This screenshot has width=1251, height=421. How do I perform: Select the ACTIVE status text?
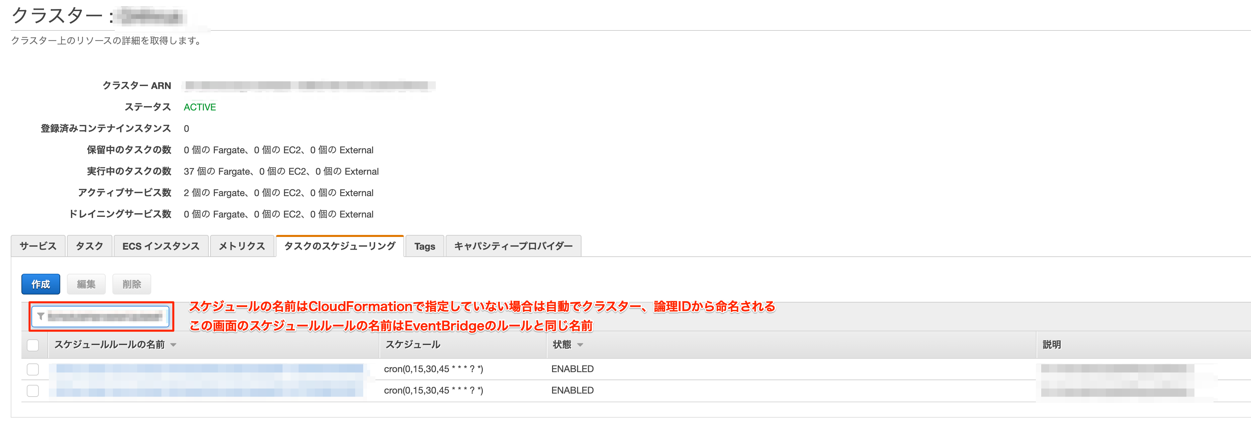coord(200,107)
